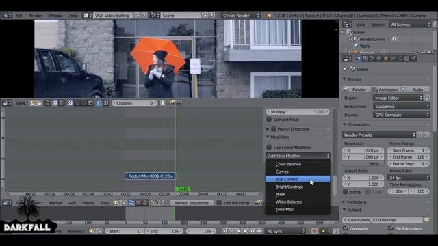Screen dimensions: 438x246
Task: Open the Device GPU Compute dropdown
Action: [x=401, y=115]
